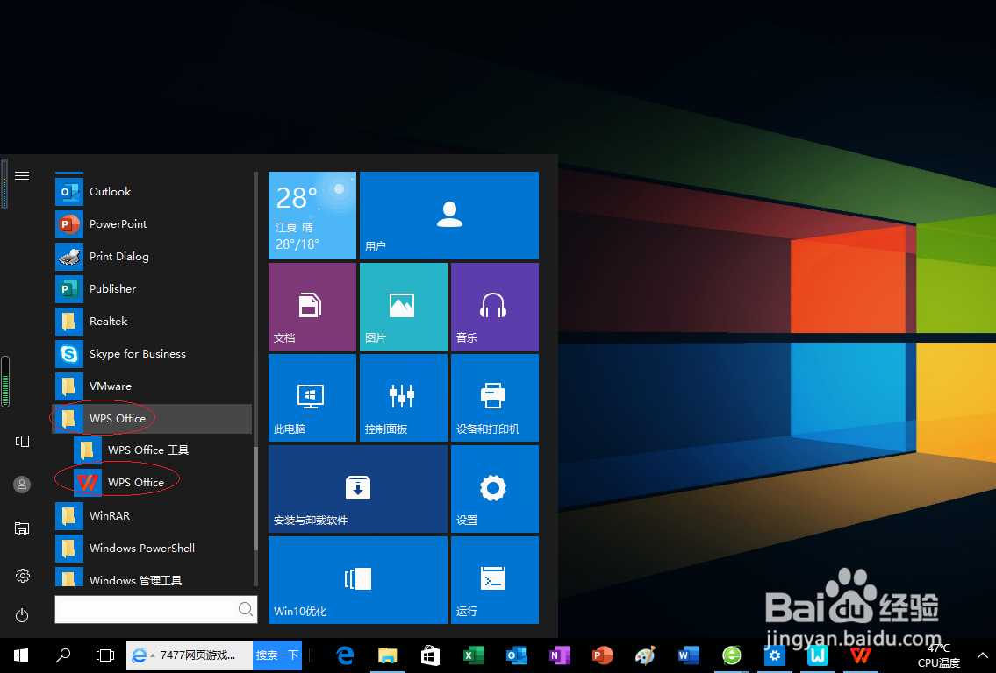Open the 此电脑 tile
Screen dimensions: 996x673
tap(312, 398)
